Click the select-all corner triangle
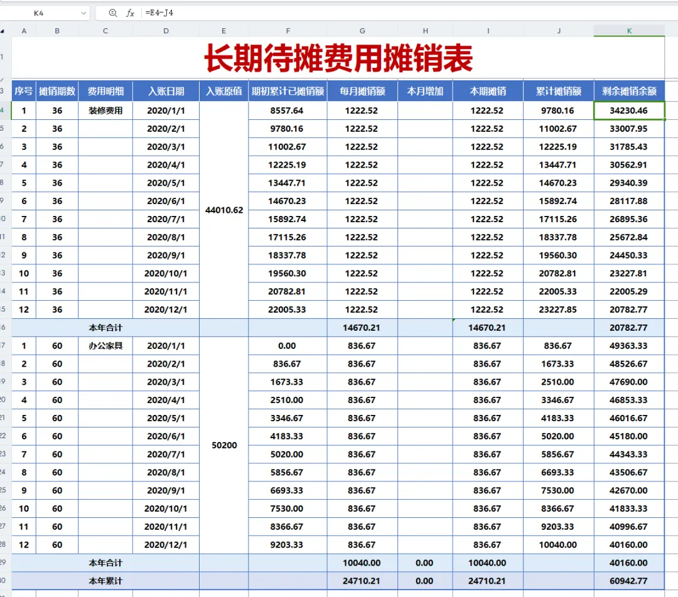The width and height of the screenshot is (678, 597). point(3,31)
